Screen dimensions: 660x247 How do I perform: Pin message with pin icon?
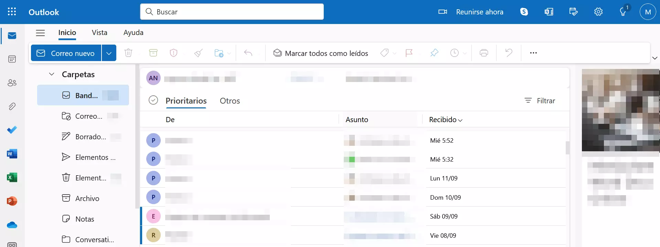pos(434,53)
